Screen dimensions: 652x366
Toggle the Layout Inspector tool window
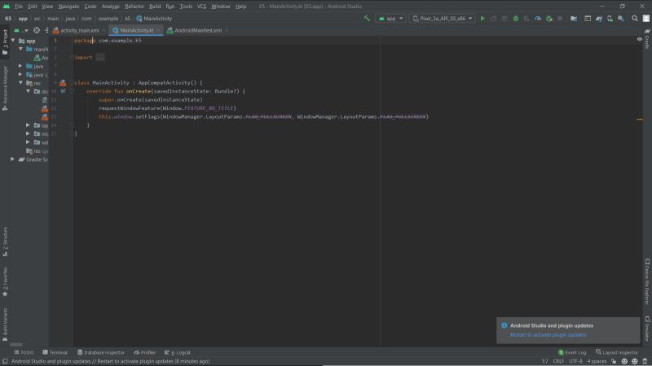tap(617, 352)
